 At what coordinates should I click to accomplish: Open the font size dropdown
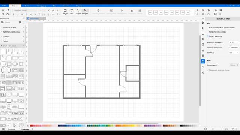(x=42, y=10)
